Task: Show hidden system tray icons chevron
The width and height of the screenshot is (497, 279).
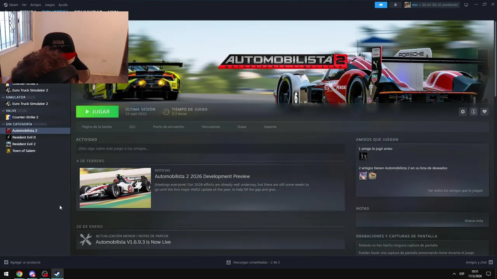Action: click(x=454, y=274)
